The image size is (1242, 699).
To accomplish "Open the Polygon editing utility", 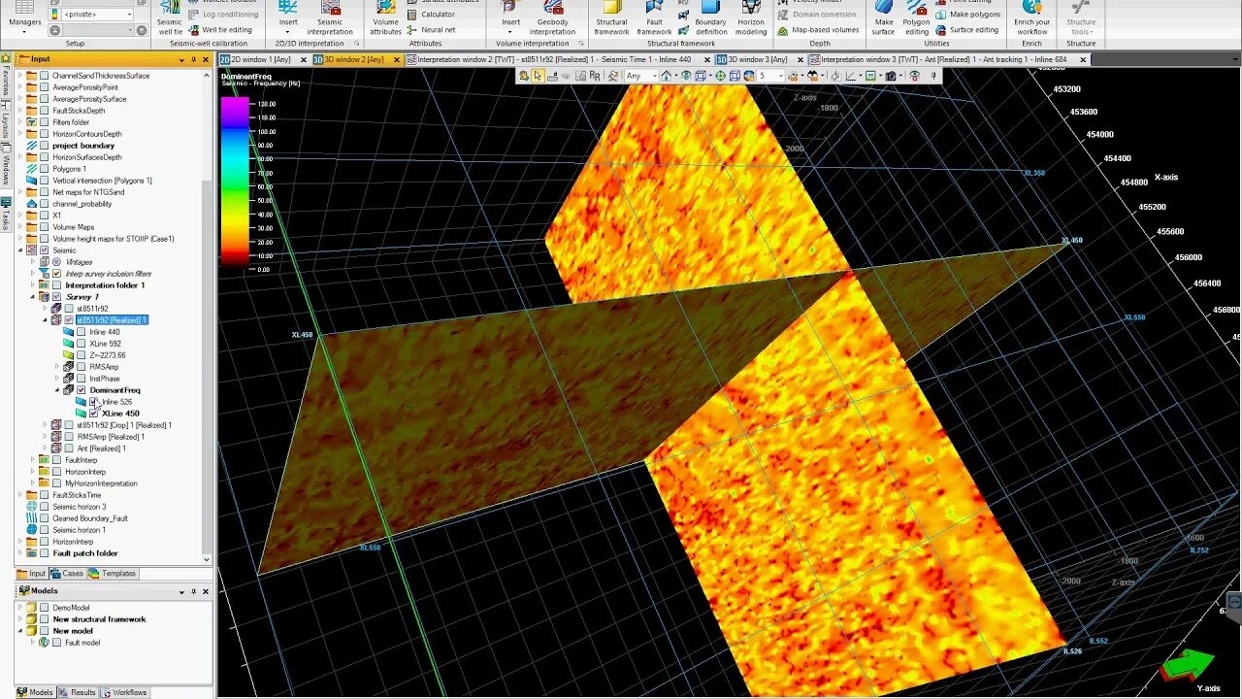I will pos(916,18).
